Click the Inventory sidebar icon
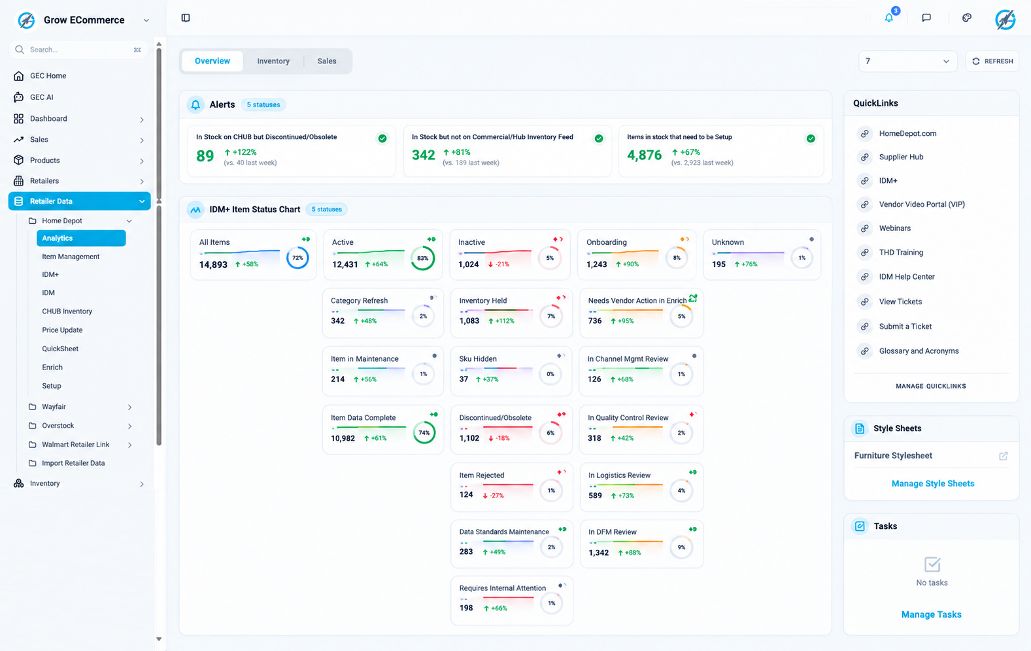This screenshot has width=1031, height=651. [18, 483]
